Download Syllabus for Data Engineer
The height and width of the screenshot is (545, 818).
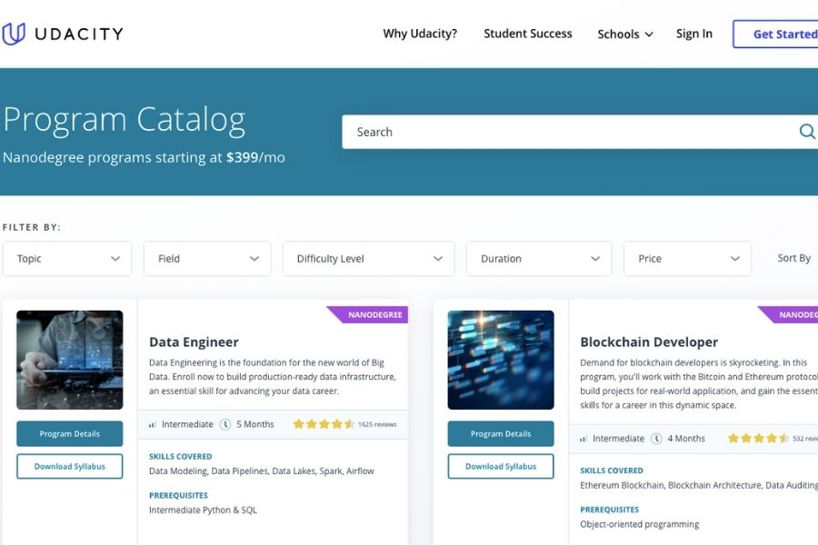coord(69,466)
